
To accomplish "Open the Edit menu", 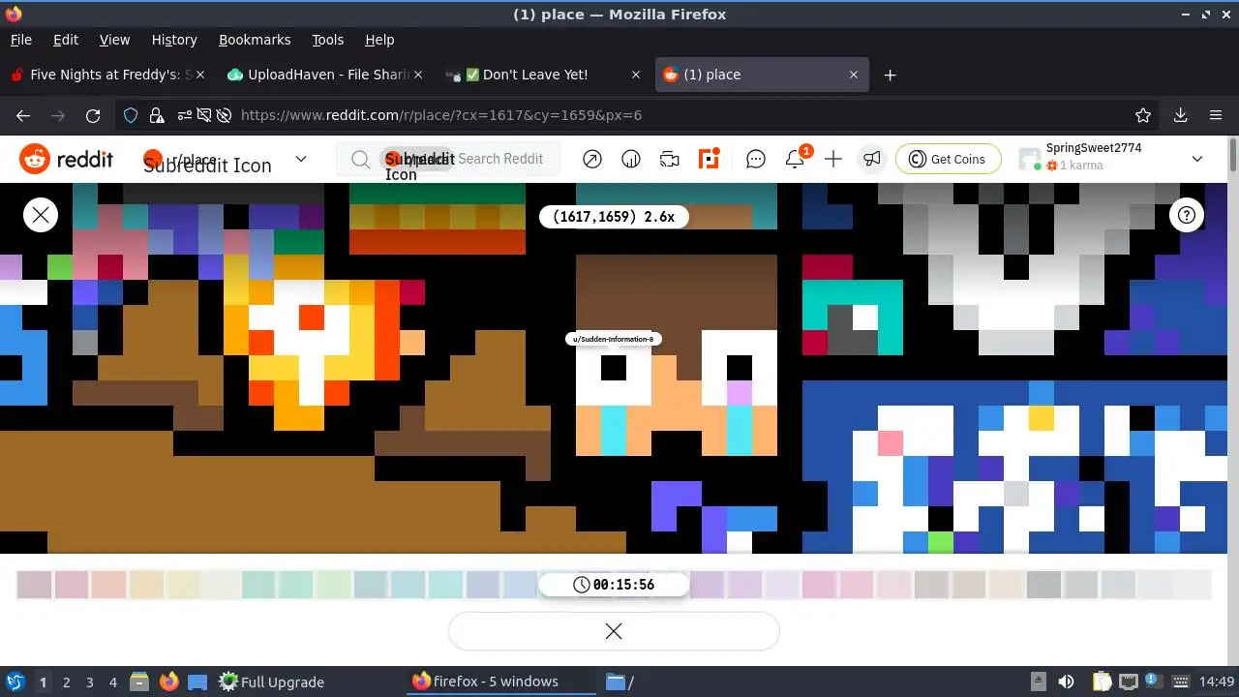I will (x=66, y=40).
